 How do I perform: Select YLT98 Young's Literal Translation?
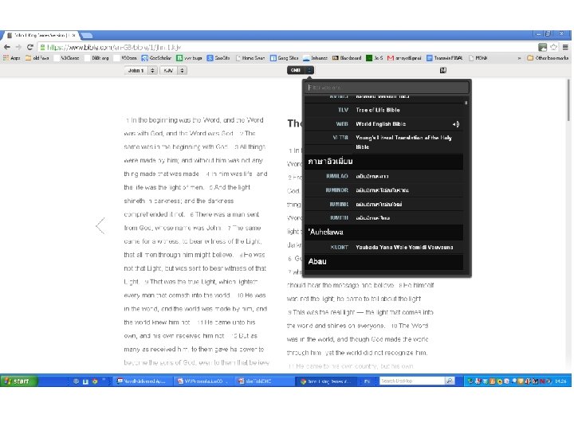click(x=383, y=143)
